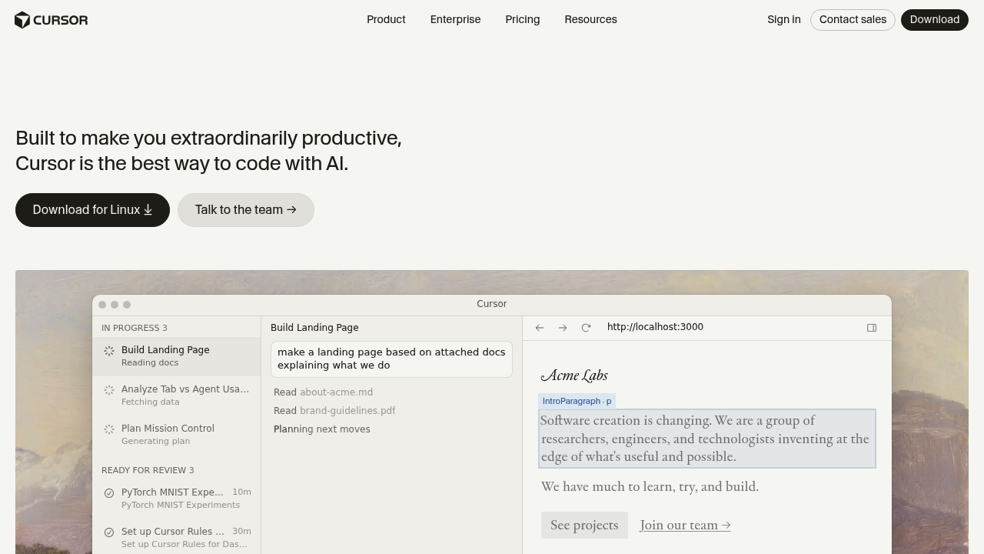The image size is (984, 554).
Task: Click the localhost:3000 address field
Action: tap(655, 327)
